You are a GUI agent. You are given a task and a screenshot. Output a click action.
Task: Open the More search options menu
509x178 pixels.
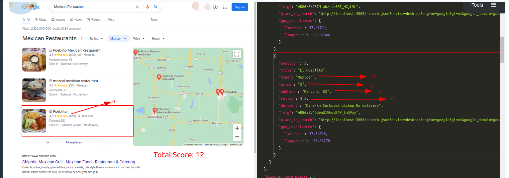109,20
